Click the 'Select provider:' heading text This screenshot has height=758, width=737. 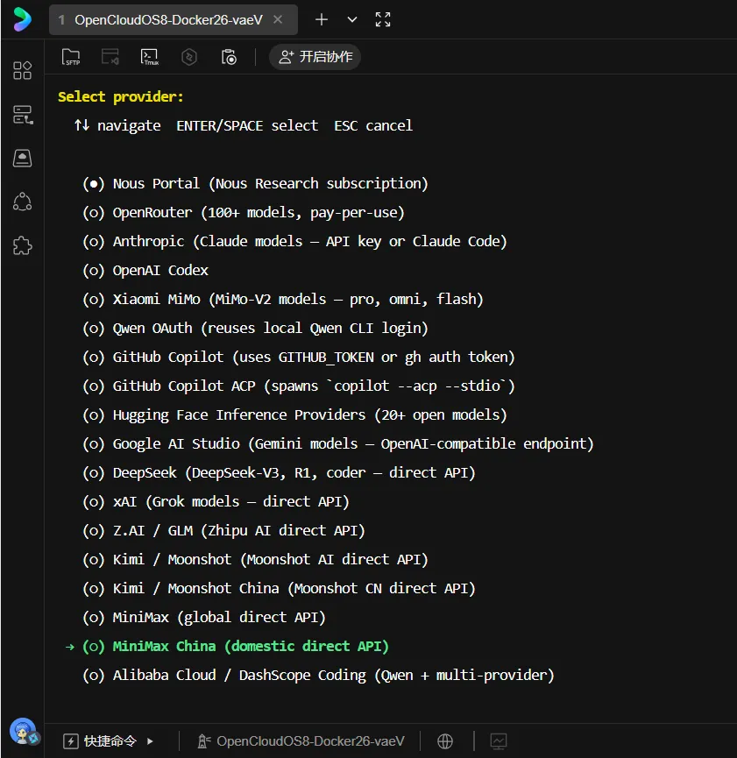(121, 96)
